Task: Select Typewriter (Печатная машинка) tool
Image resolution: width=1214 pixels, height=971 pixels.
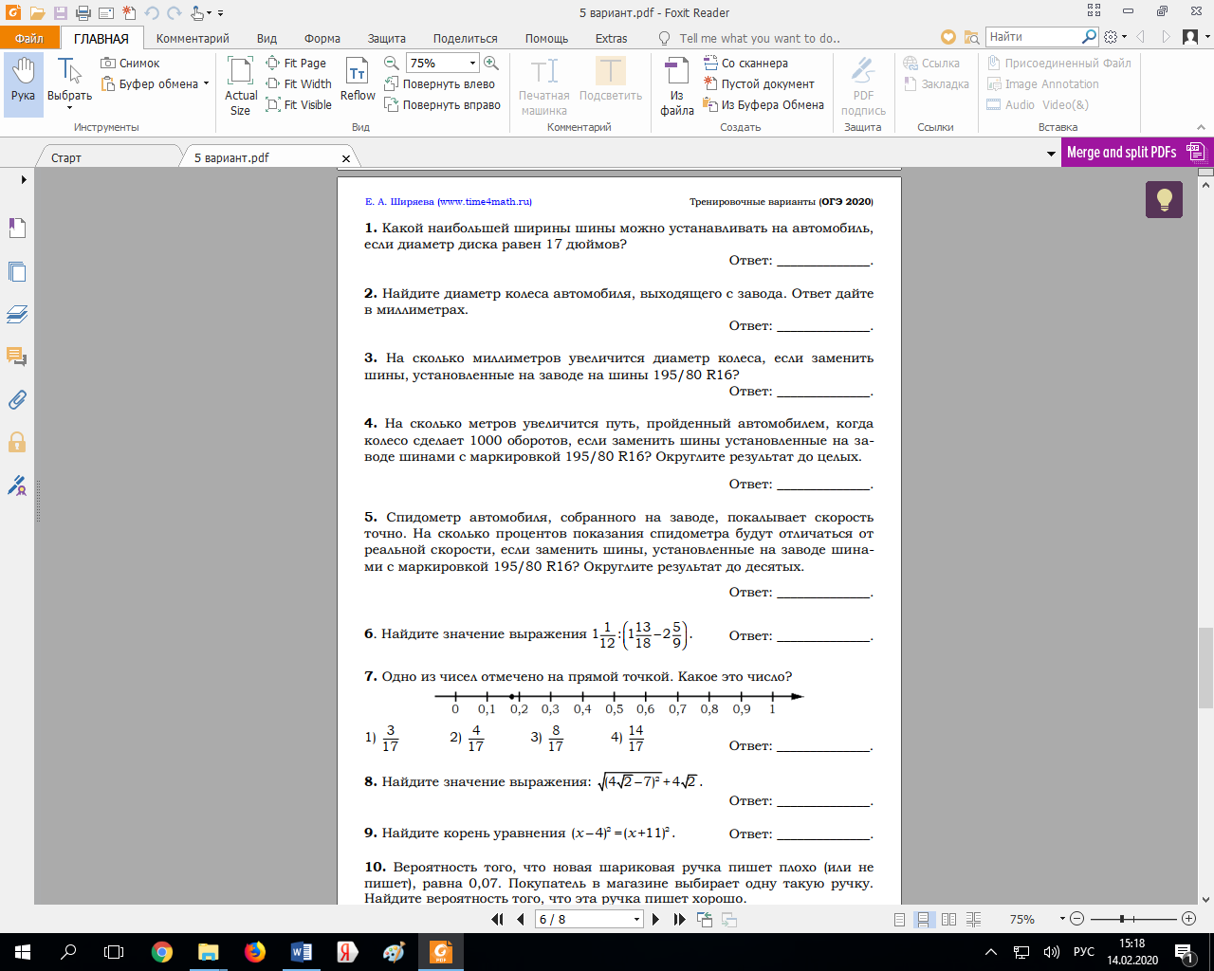Action: point(544,85)
